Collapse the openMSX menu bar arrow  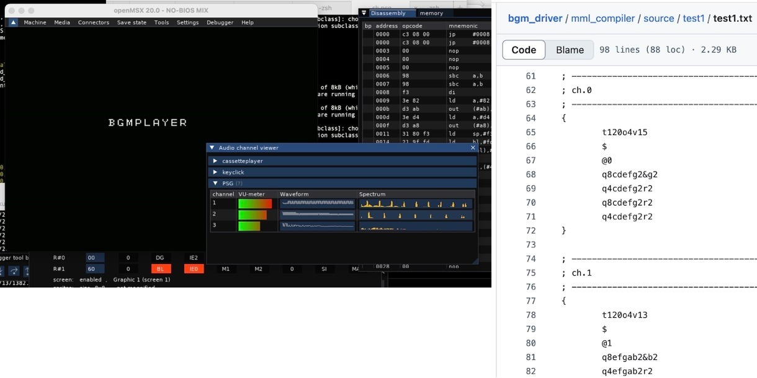(14, 22)
